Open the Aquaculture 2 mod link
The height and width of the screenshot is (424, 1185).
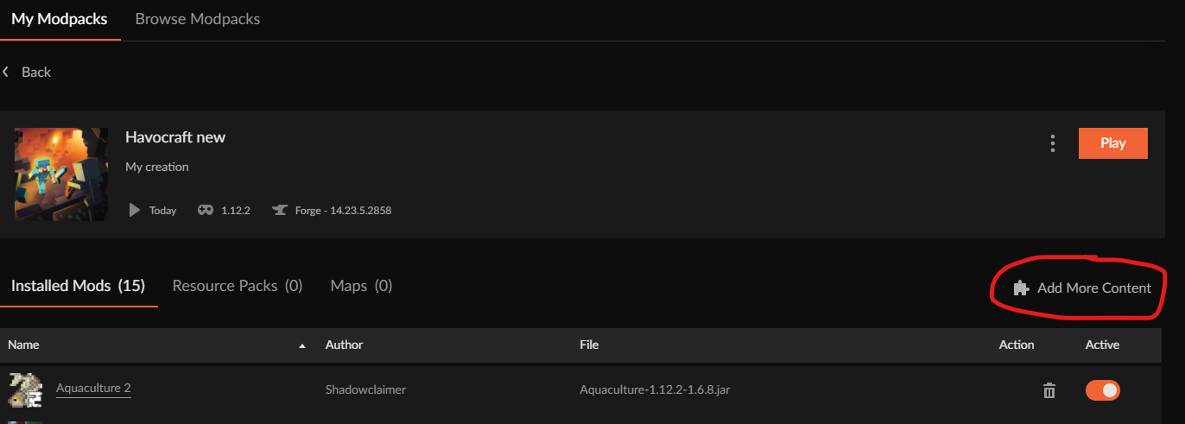point(93,389)
